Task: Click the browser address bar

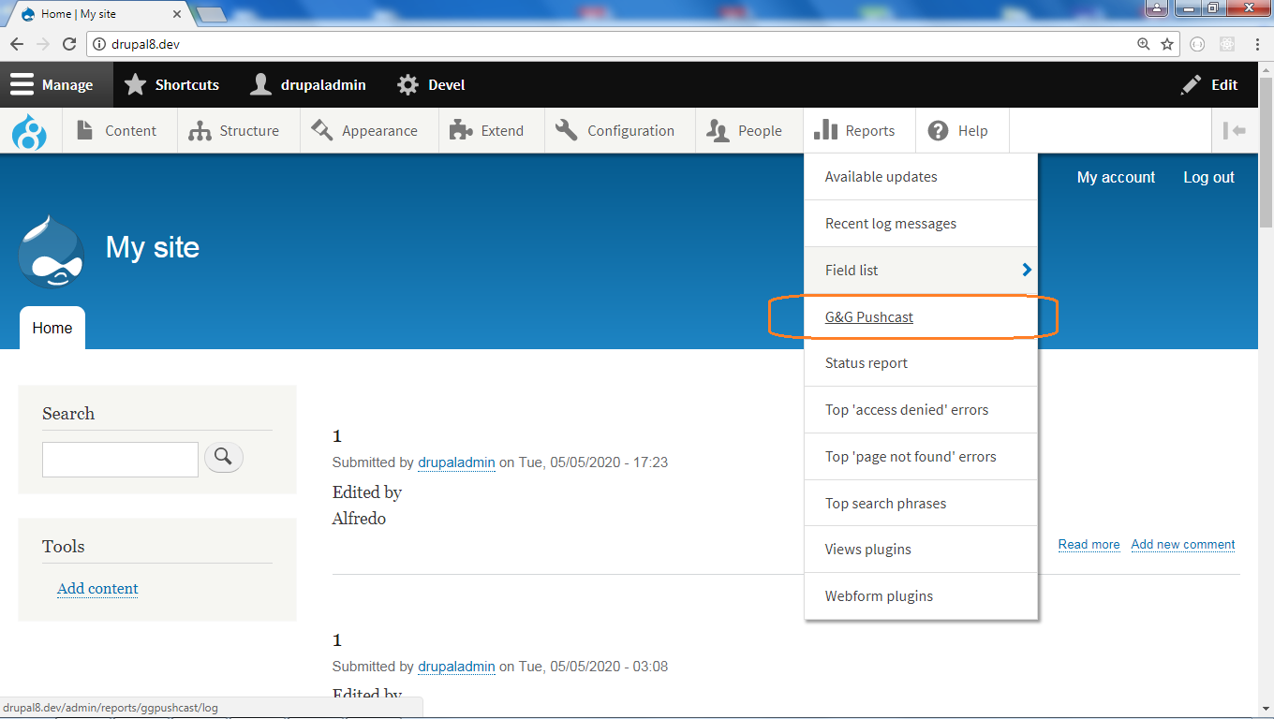Action: coord(562,43)
